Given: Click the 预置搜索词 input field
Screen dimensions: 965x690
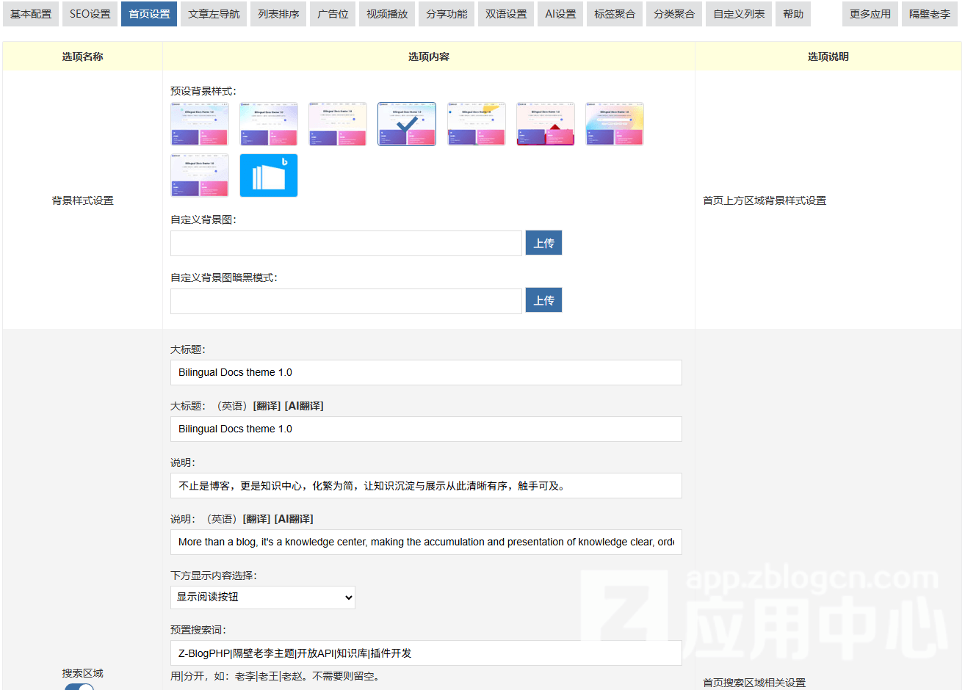Looking at the screenshot, I should tap(426, 653).
